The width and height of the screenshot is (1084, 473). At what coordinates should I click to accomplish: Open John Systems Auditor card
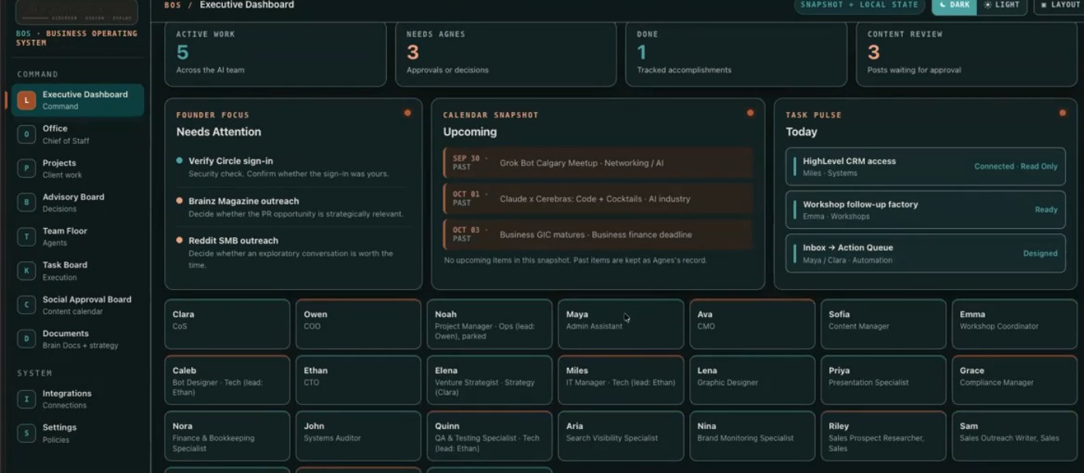click(358, 436)
